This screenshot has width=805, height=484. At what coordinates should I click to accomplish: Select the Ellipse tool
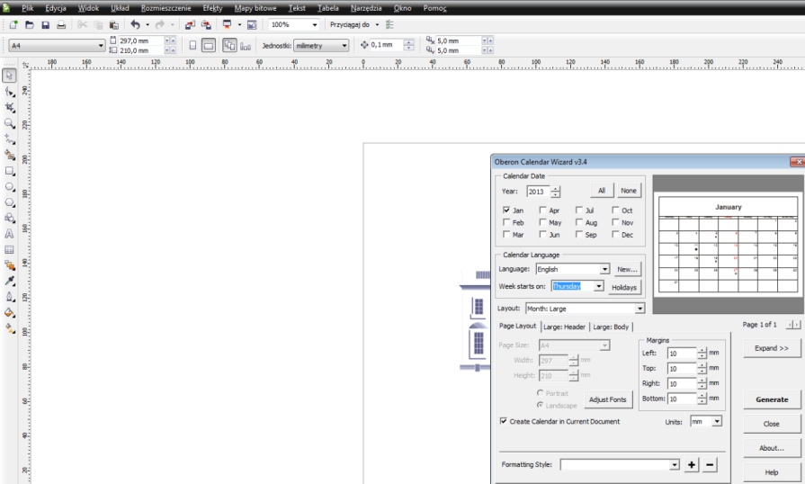tap(9, 186)
